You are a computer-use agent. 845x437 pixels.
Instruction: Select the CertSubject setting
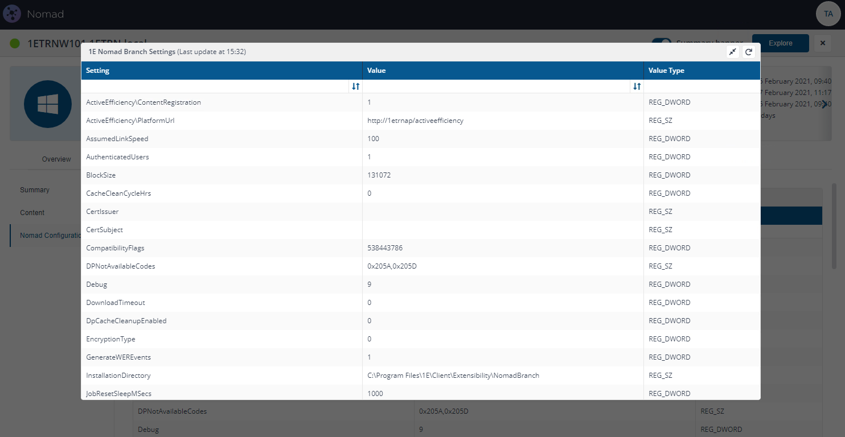[104, 230]
